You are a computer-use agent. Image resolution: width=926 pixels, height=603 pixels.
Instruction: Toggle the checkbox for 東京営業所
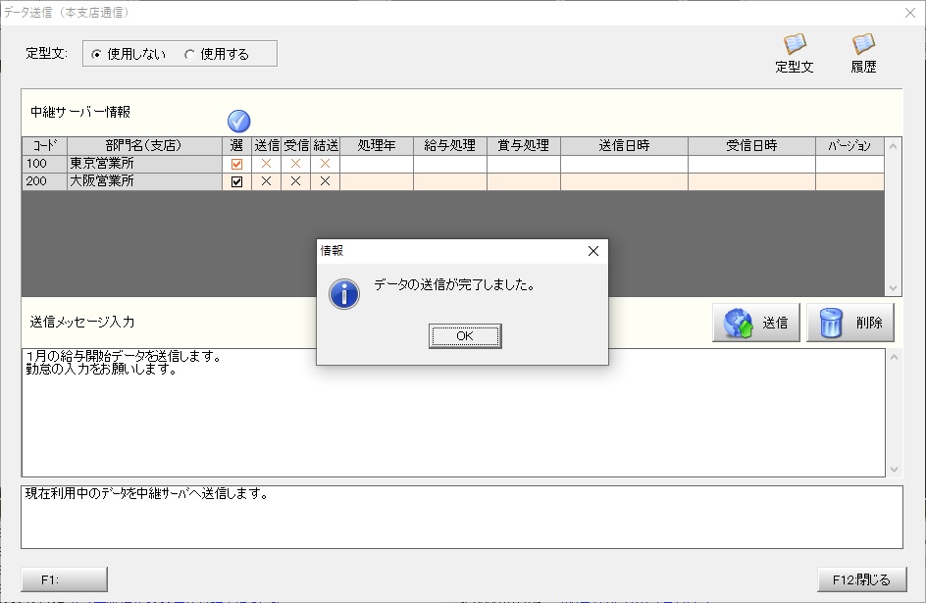(x=236, y=164)
